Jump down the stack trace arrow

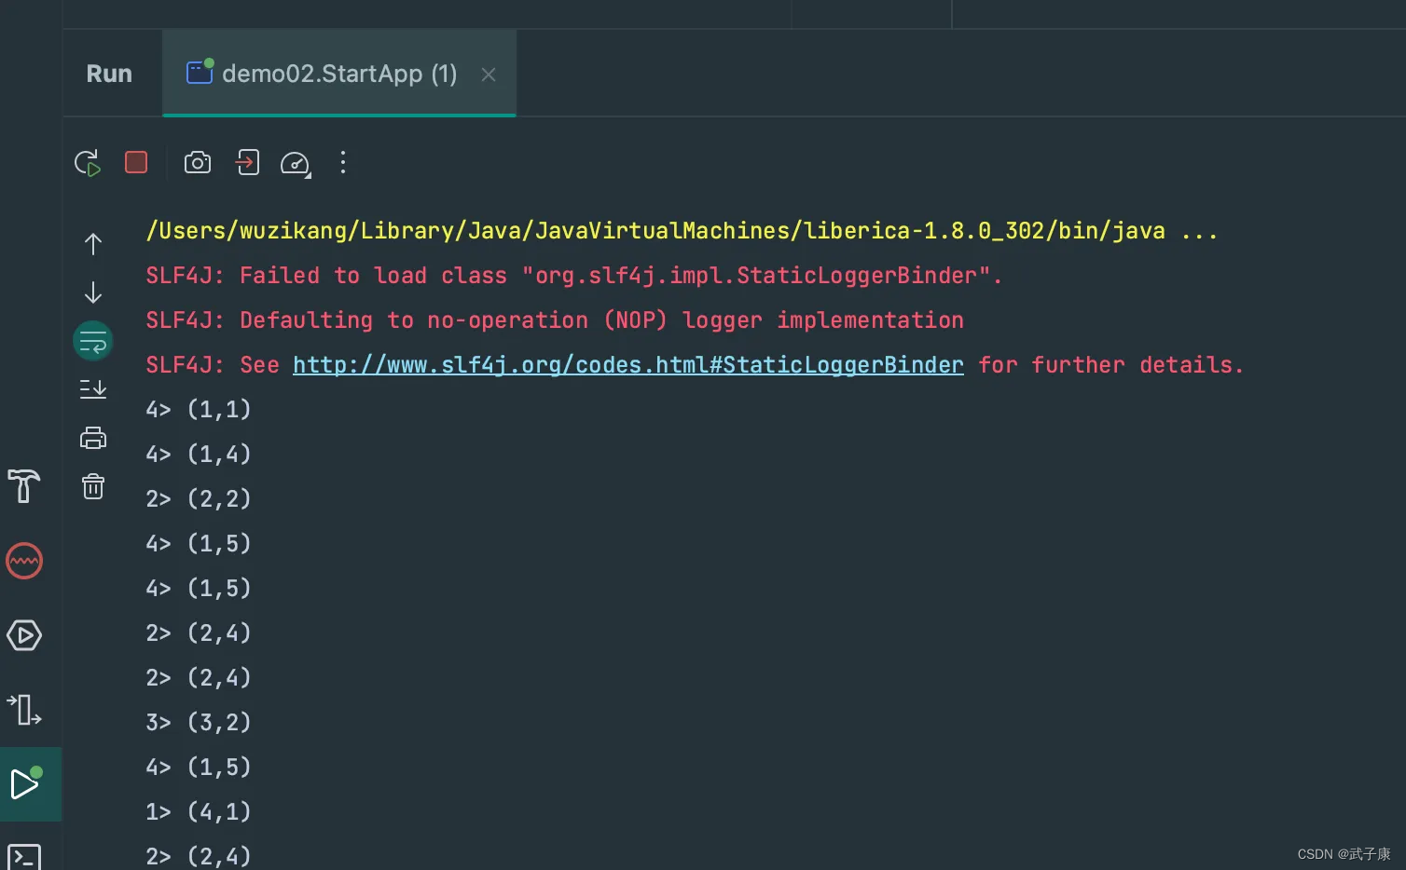click(x=93, y=292)
